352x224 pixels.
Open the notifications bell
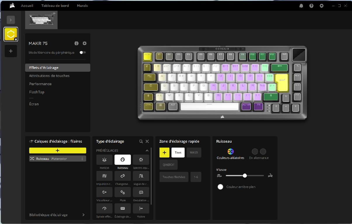pyautogui.click(x=301, y=6)
